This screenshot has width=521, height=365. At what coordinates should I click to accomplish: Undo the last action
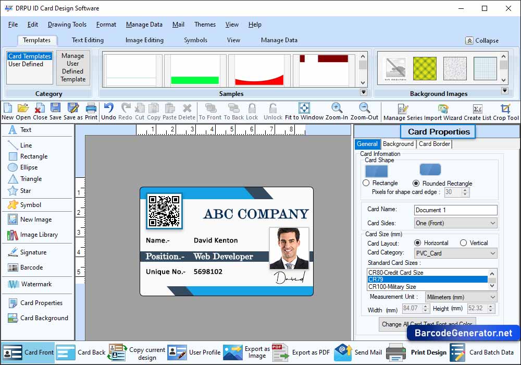[108, 108]
